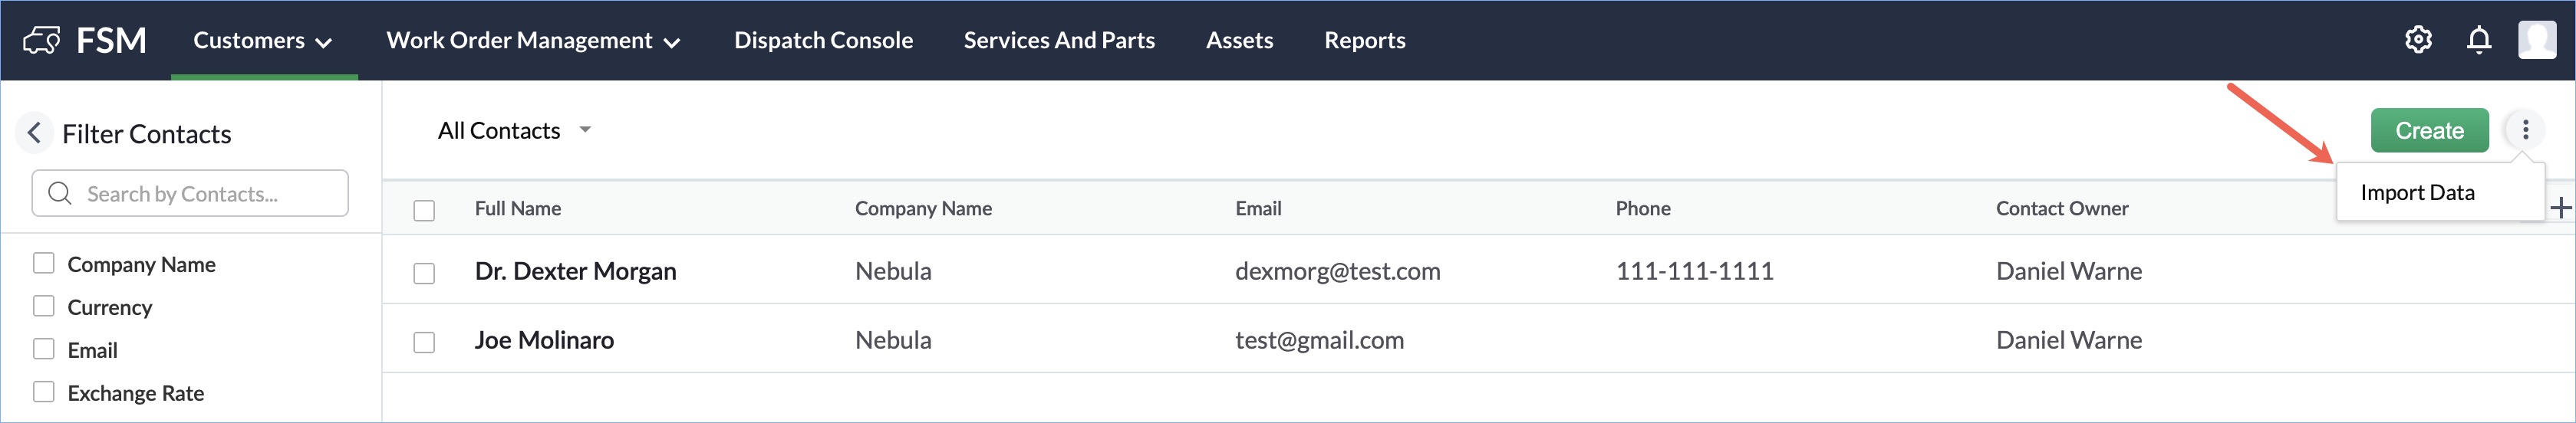The image size is (2576, 423).
Task: Open the Joe Molinaro contact link
Action: pos(544,340)
